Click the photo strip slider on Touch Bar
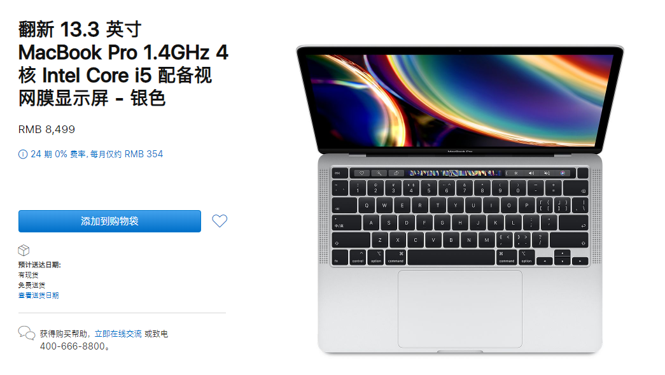The image size is (665, 375). [x=454, y=173]
